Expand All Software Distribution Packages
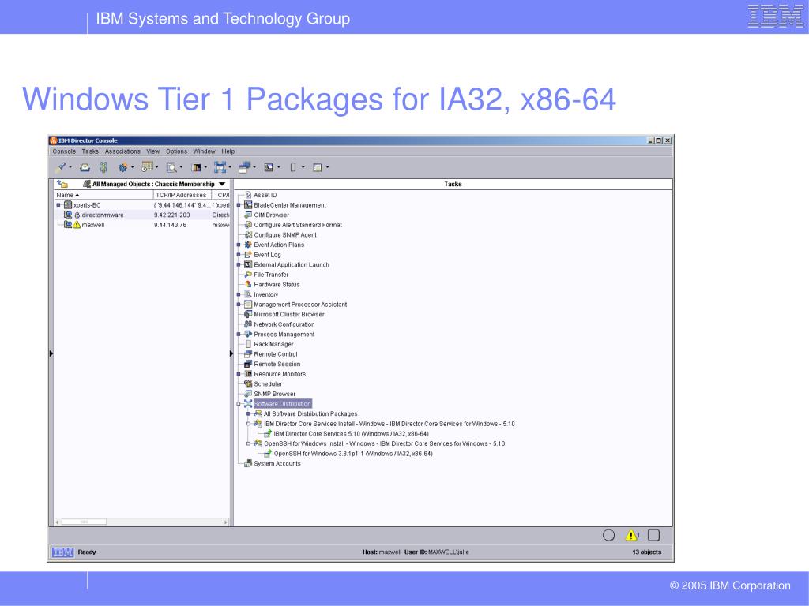Image resolution: width=809 pixels, height=606 pixels. [x=248, y=413]
